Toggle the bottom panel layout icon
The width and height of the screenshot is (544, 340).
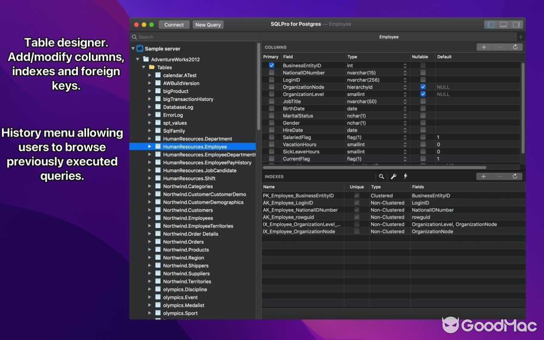pyautogui.click(x=503, y=24)
